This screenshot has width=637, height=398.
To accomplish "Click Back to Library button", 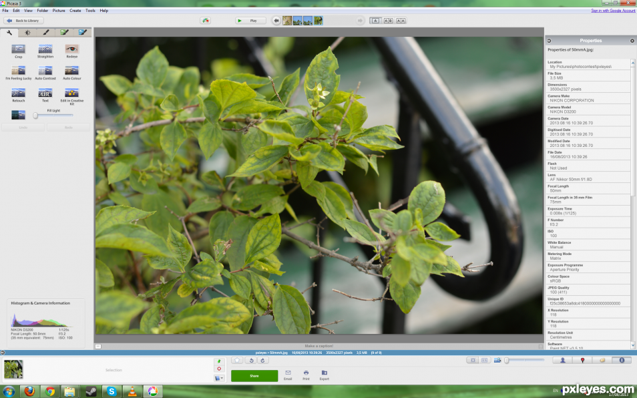I will pyautogui.click(x=23, y=20).
